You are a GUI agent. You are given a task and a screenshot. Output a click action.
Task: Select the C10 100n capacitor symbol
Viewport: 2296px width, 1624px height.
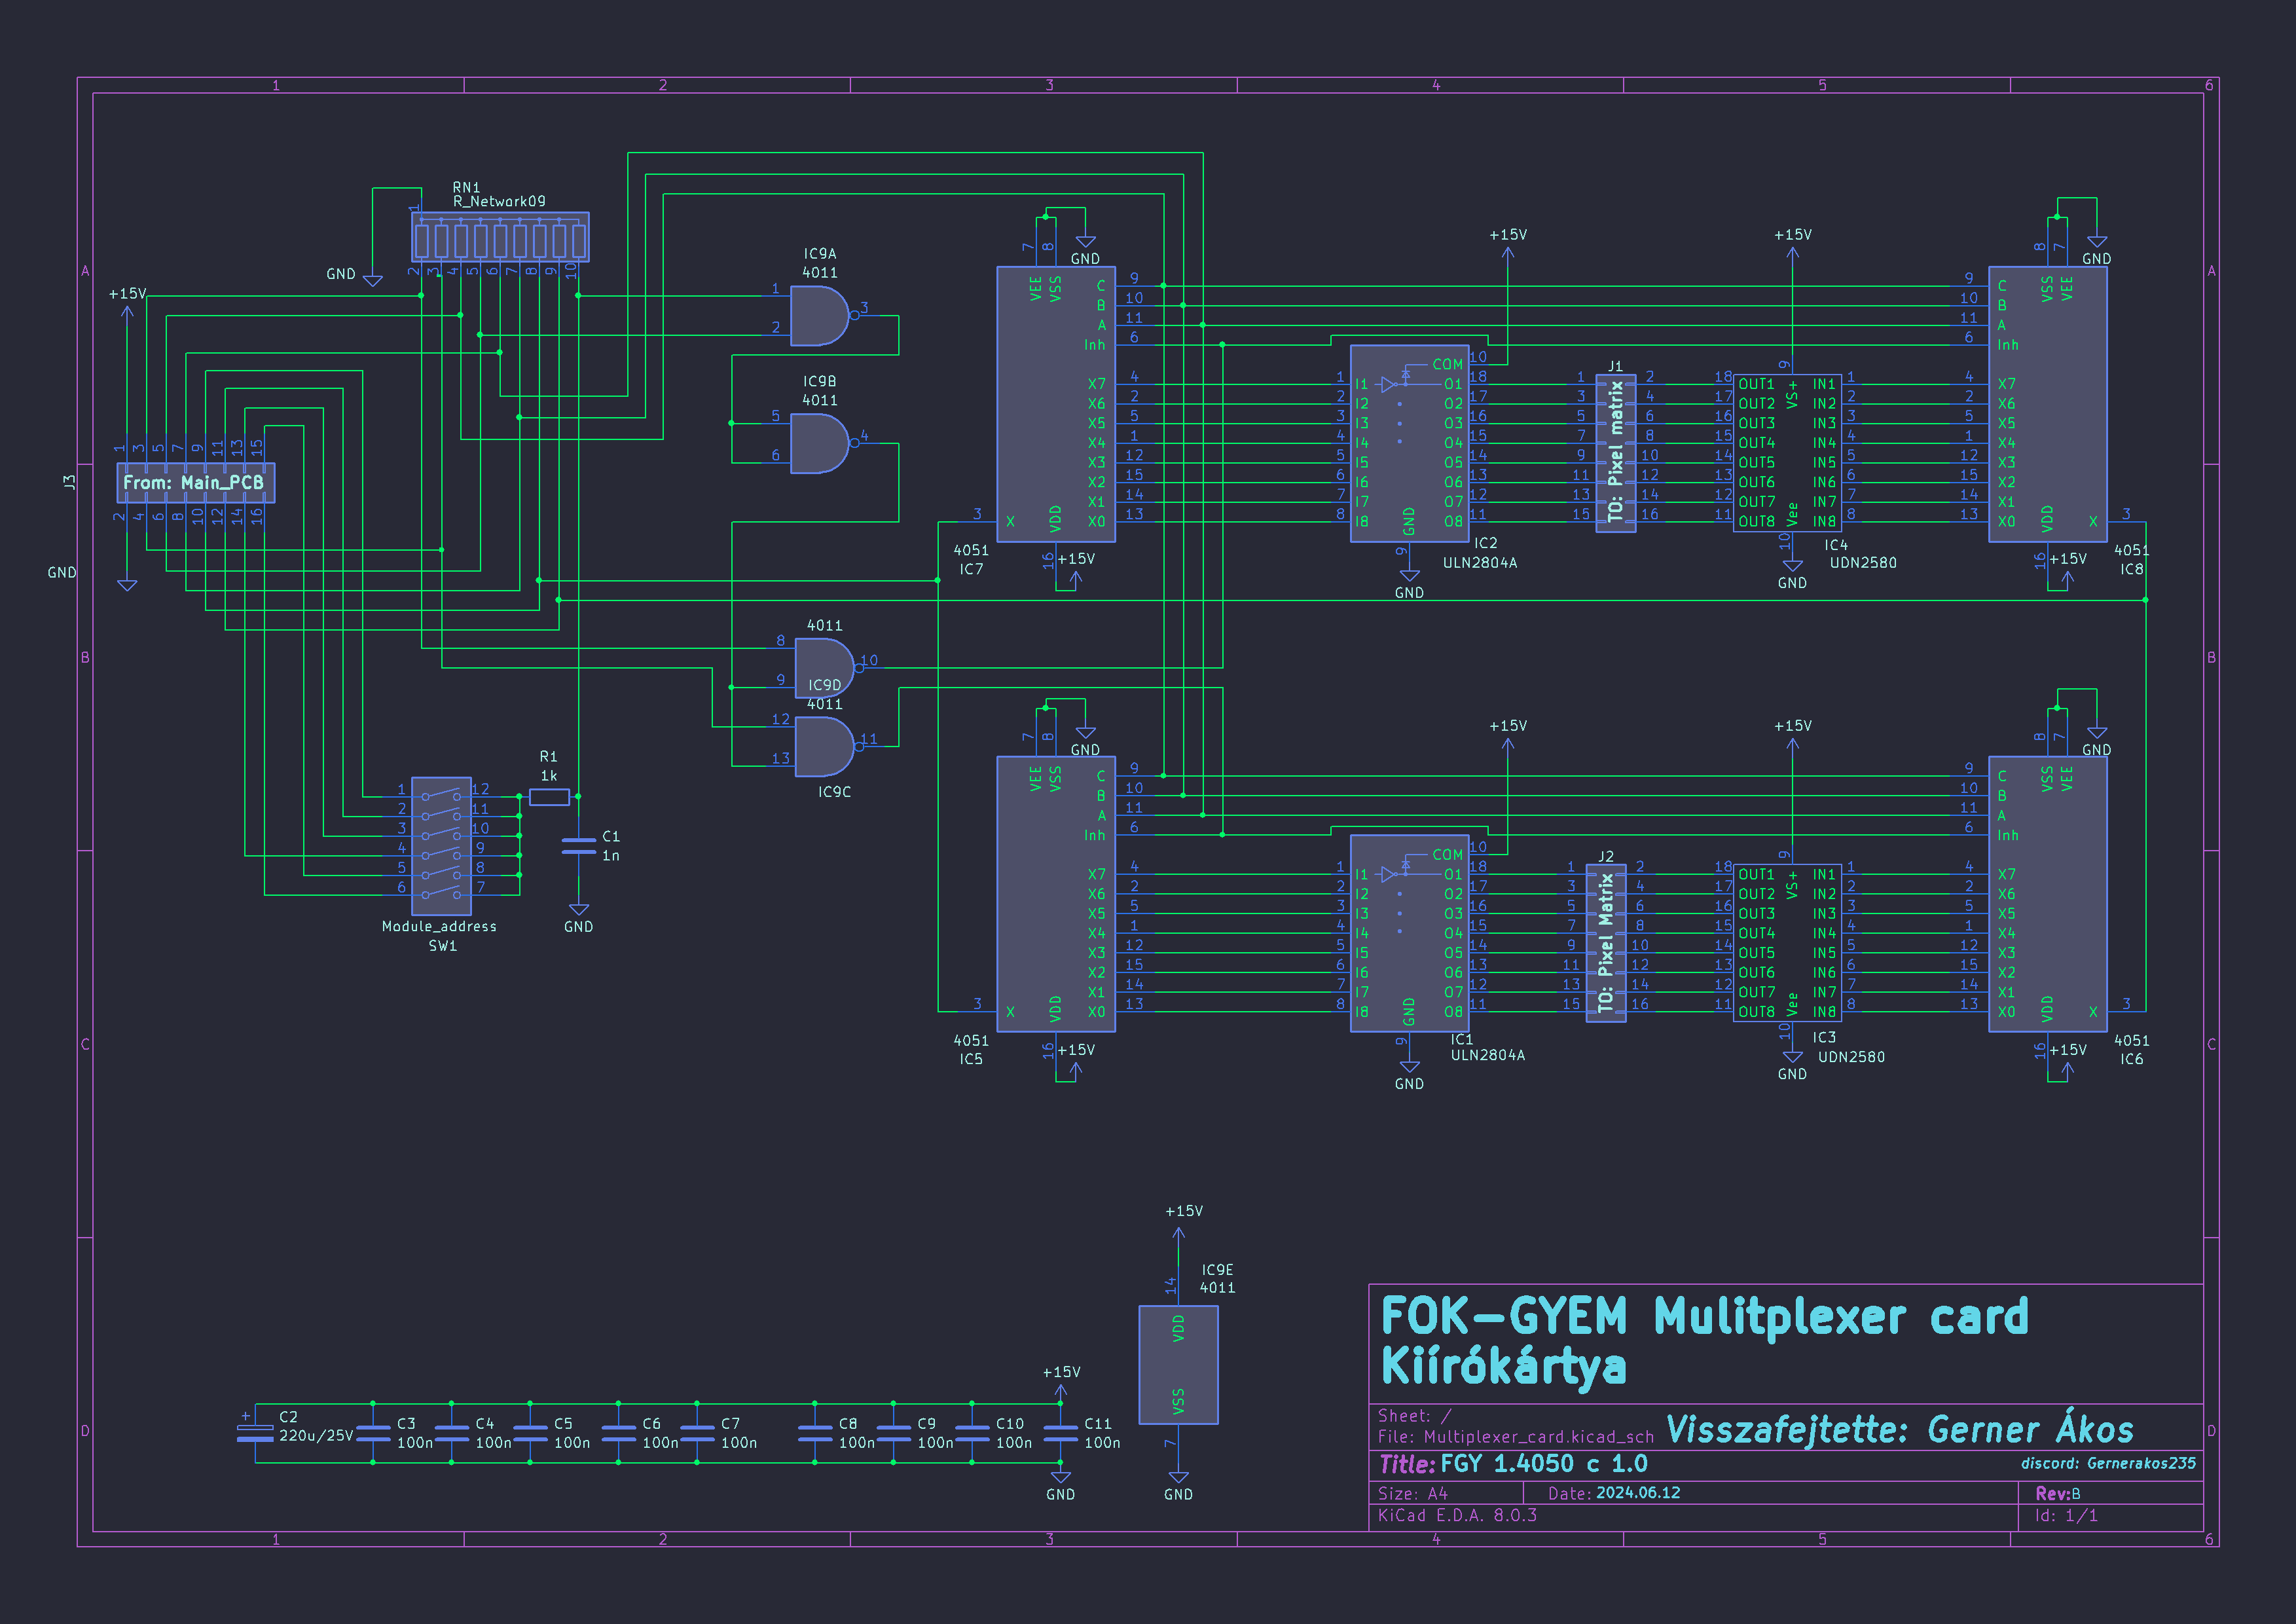(x=972, y=1433)
